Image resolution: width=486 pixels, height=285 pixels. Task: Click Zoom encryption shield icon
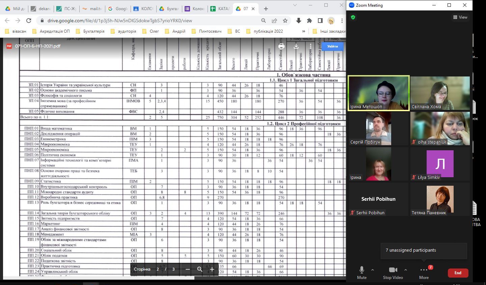(x=353, y=17)
